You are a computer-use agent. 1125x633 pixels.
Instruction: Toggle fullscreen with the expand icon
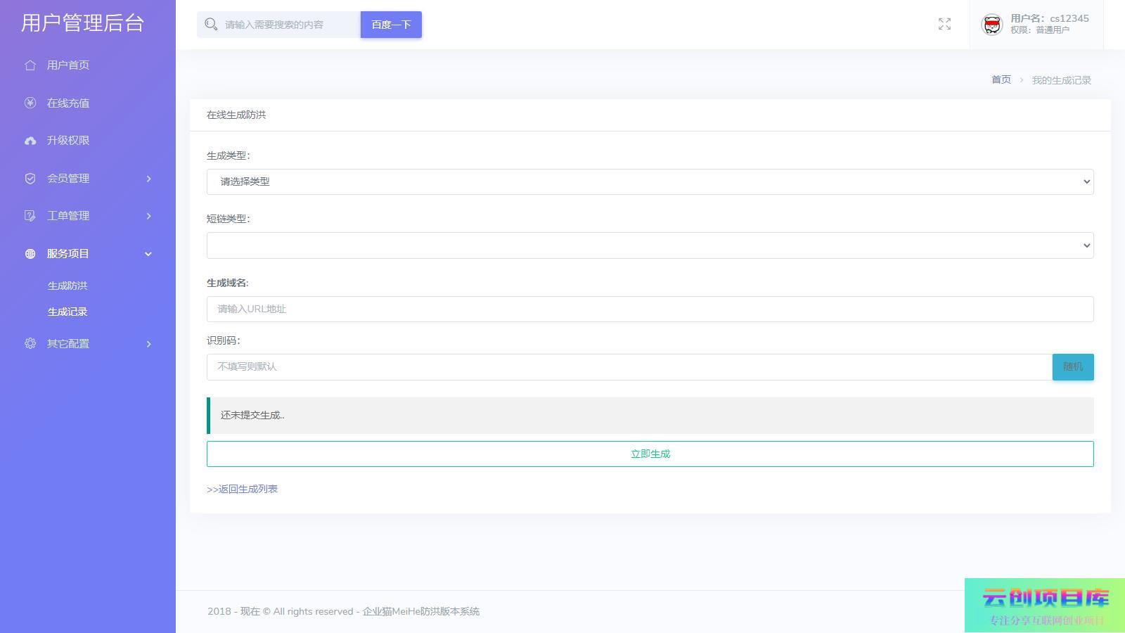944,25
